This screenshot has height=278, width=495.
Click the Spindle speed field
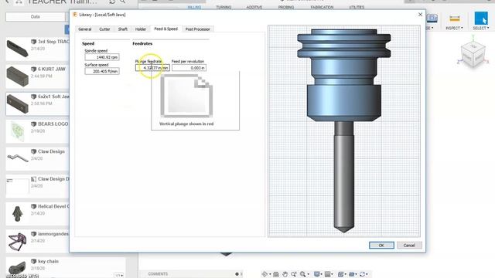point(101,57)
